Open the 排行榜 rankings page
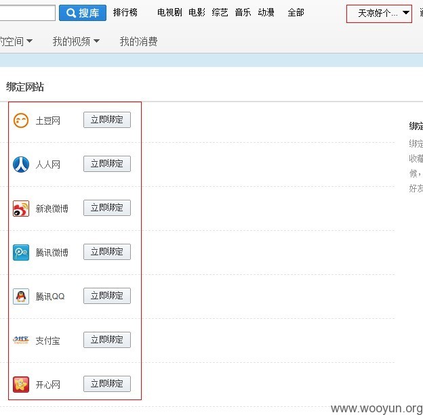The width and height of the screenshot is (423, 415). 125,12
